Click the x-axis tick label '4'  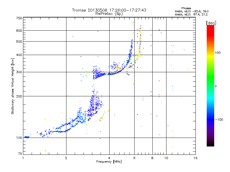(x=109, y=158)
